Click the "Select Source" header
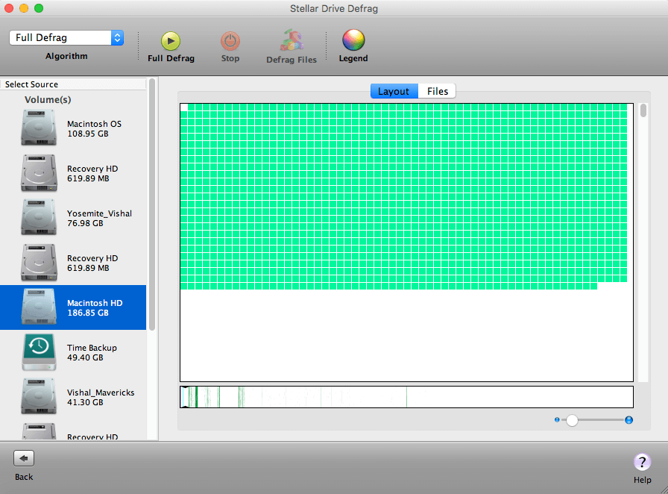Image resolution: width=668 pixels, height=494 pixels. [31, 84]
